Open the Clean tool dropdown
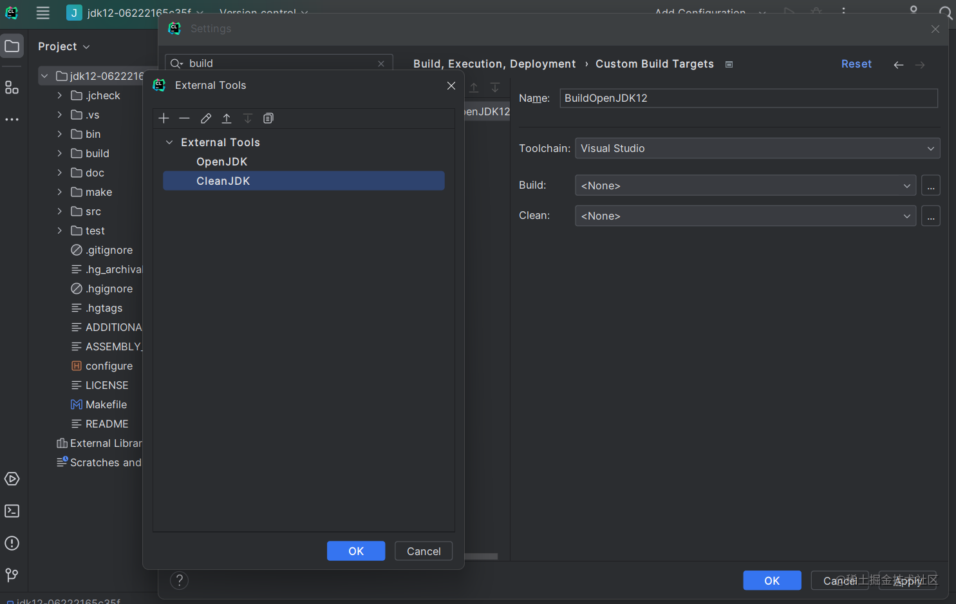Viewport: 956px width, 604px height. [x=745, y=216]
